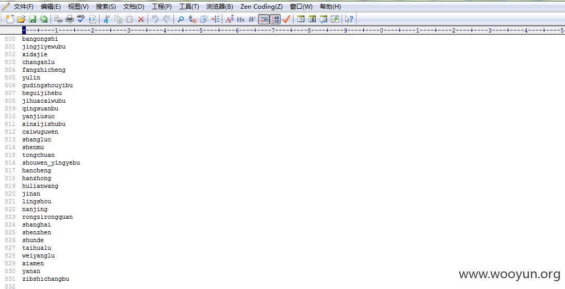Image resolution: width=565 pixels, height=289 pixels.
Task: Click the Undo arrow icon
Action: point(155,19)
